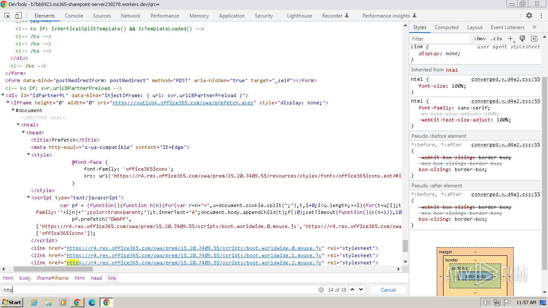The image size is (548, 308).
Task: Collapse the div#idPartnerPL node
Action: coord(3,95)
